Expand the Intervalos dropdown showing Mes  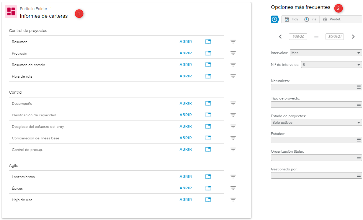tap(326, 53)
